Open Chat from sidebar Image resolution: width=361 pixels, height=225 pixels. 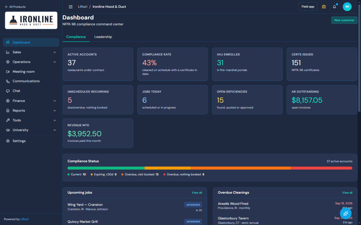click(31, 91)
